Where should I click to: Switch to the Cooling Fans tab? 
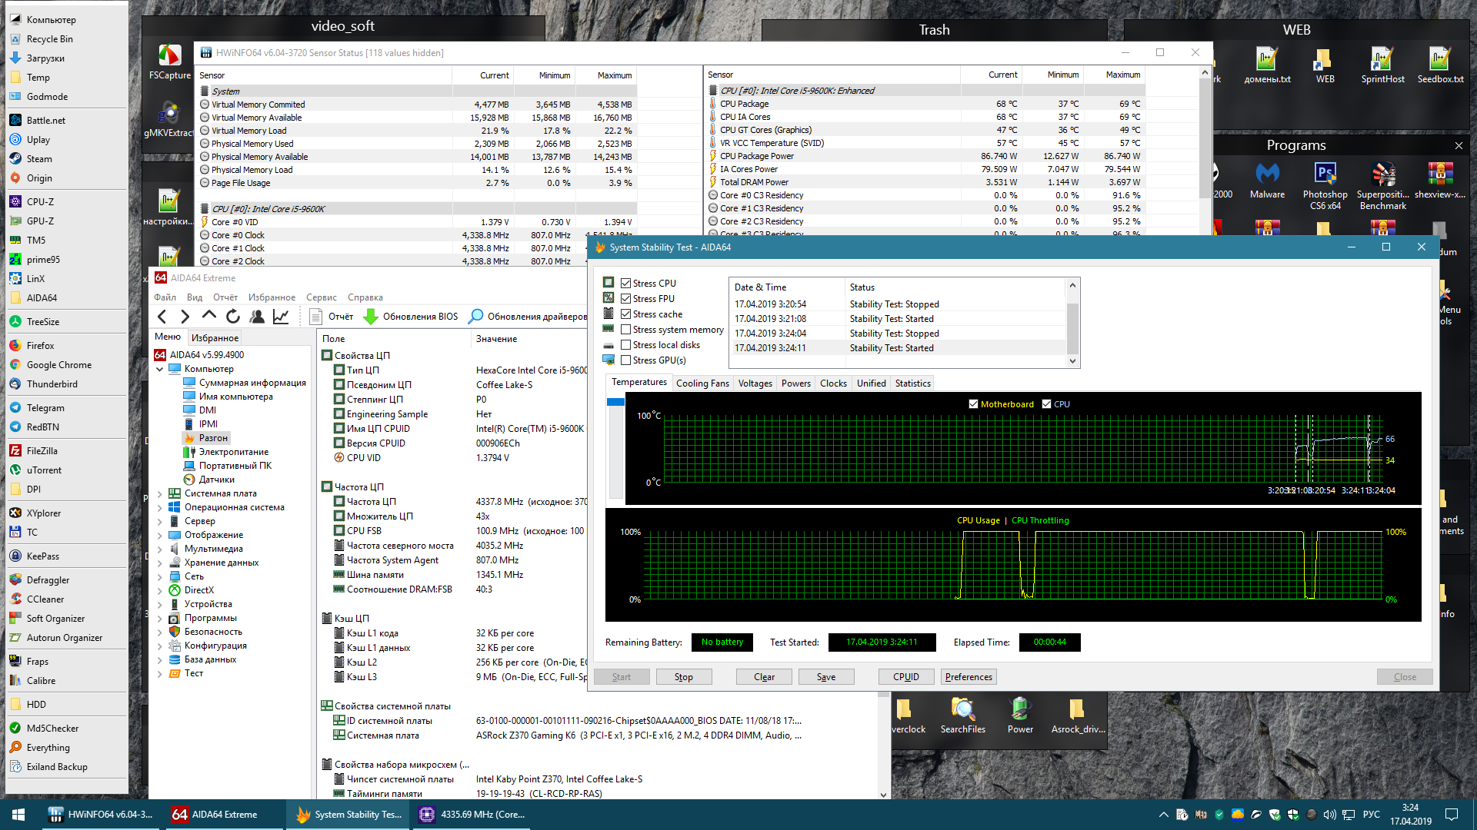[x=702, y=383]
